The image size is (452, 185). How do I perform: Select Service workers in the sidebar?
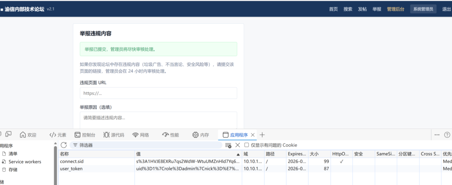pyautogui.click(x=25, y=162)
